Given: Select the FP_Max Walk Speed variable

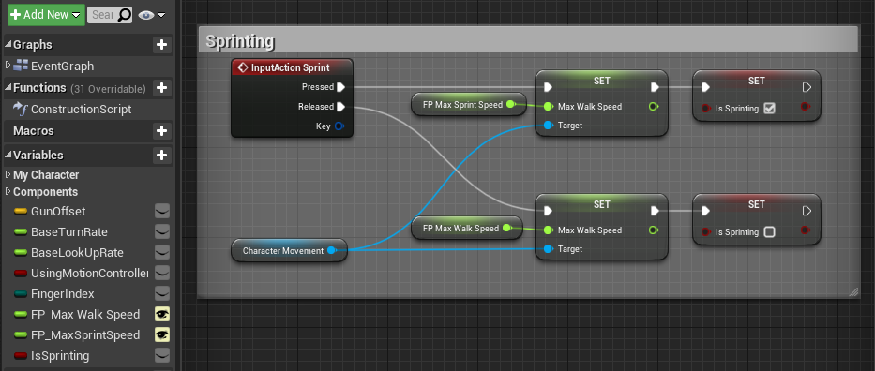Looking at the screenshot, I should pyautogui.click(x=85, y=315).
